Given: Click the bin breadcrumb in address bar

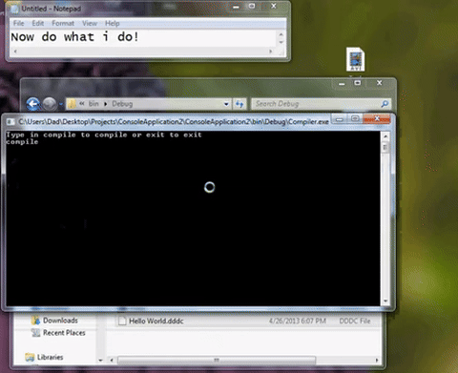Looking at the screenshot, I should click(x=94, y=104).
